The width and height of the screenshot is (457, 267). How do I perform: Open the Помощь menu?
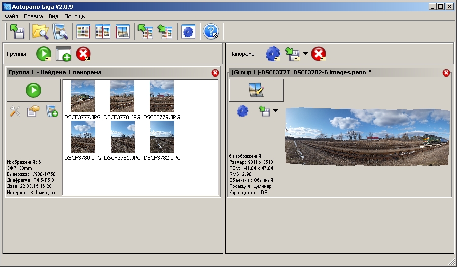(x=75, y=16)
